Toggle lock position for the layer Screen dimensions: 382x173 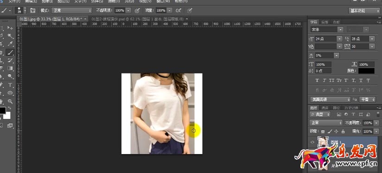tap(336, 131)
